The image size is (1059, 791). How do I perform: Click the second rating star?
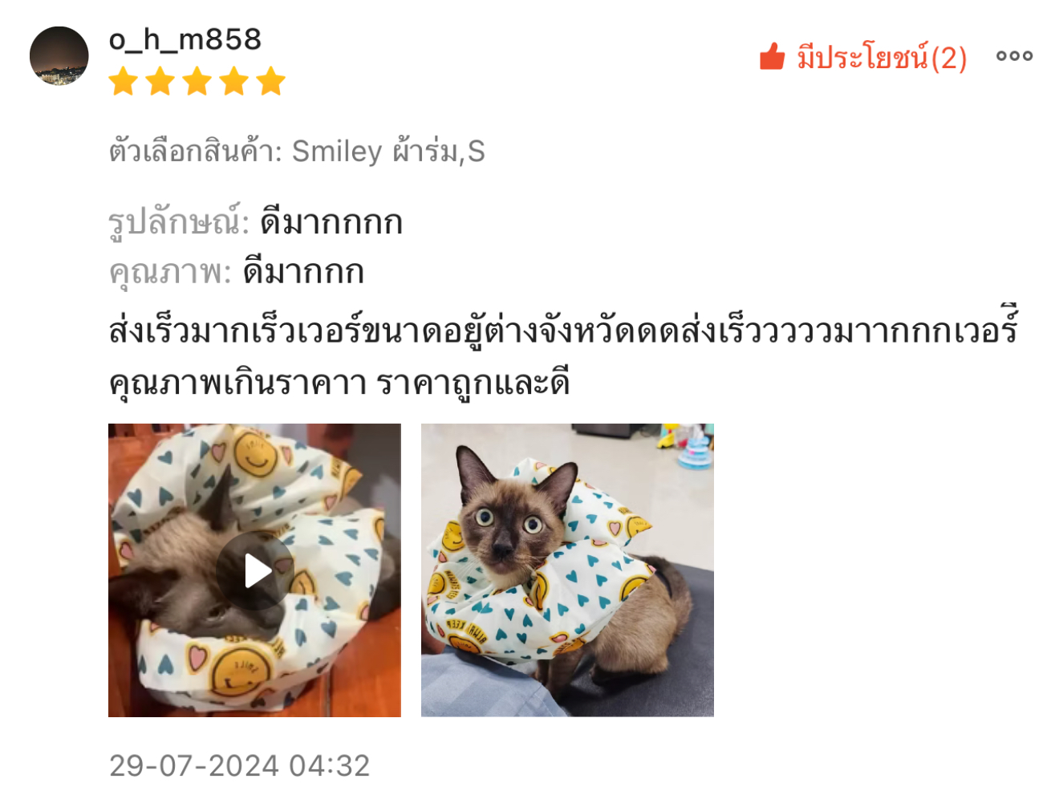160,82
